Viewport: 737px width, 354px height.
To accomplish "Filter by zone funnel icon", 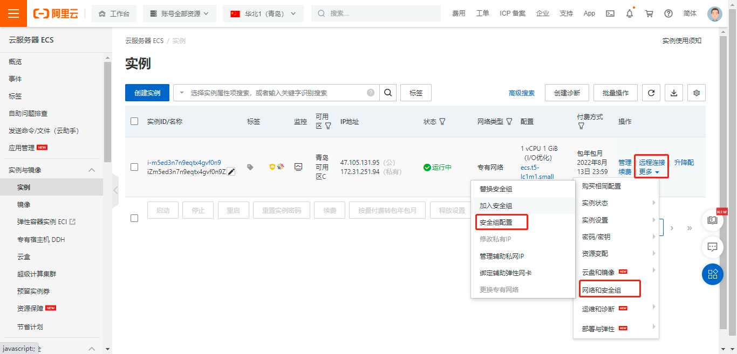I will pyautogui.click(x=328, y=126).
